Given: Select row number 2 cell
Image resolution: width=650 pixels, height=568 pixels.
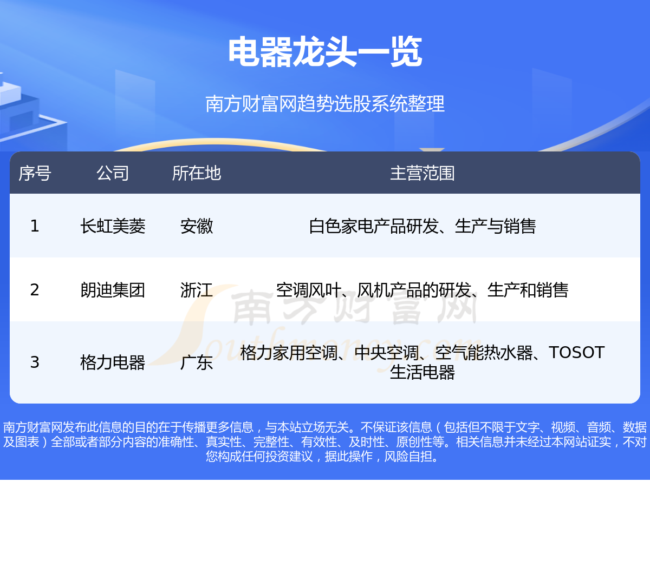Looking at the screenshot, I should point(35,289).
